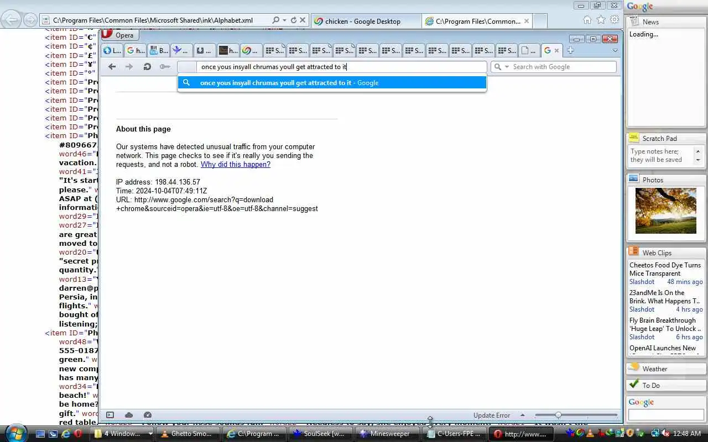Viewport: 708px width, 442px height.
Task: Open the 'Why did this happen?' link
Action: [x=236, y=165]
